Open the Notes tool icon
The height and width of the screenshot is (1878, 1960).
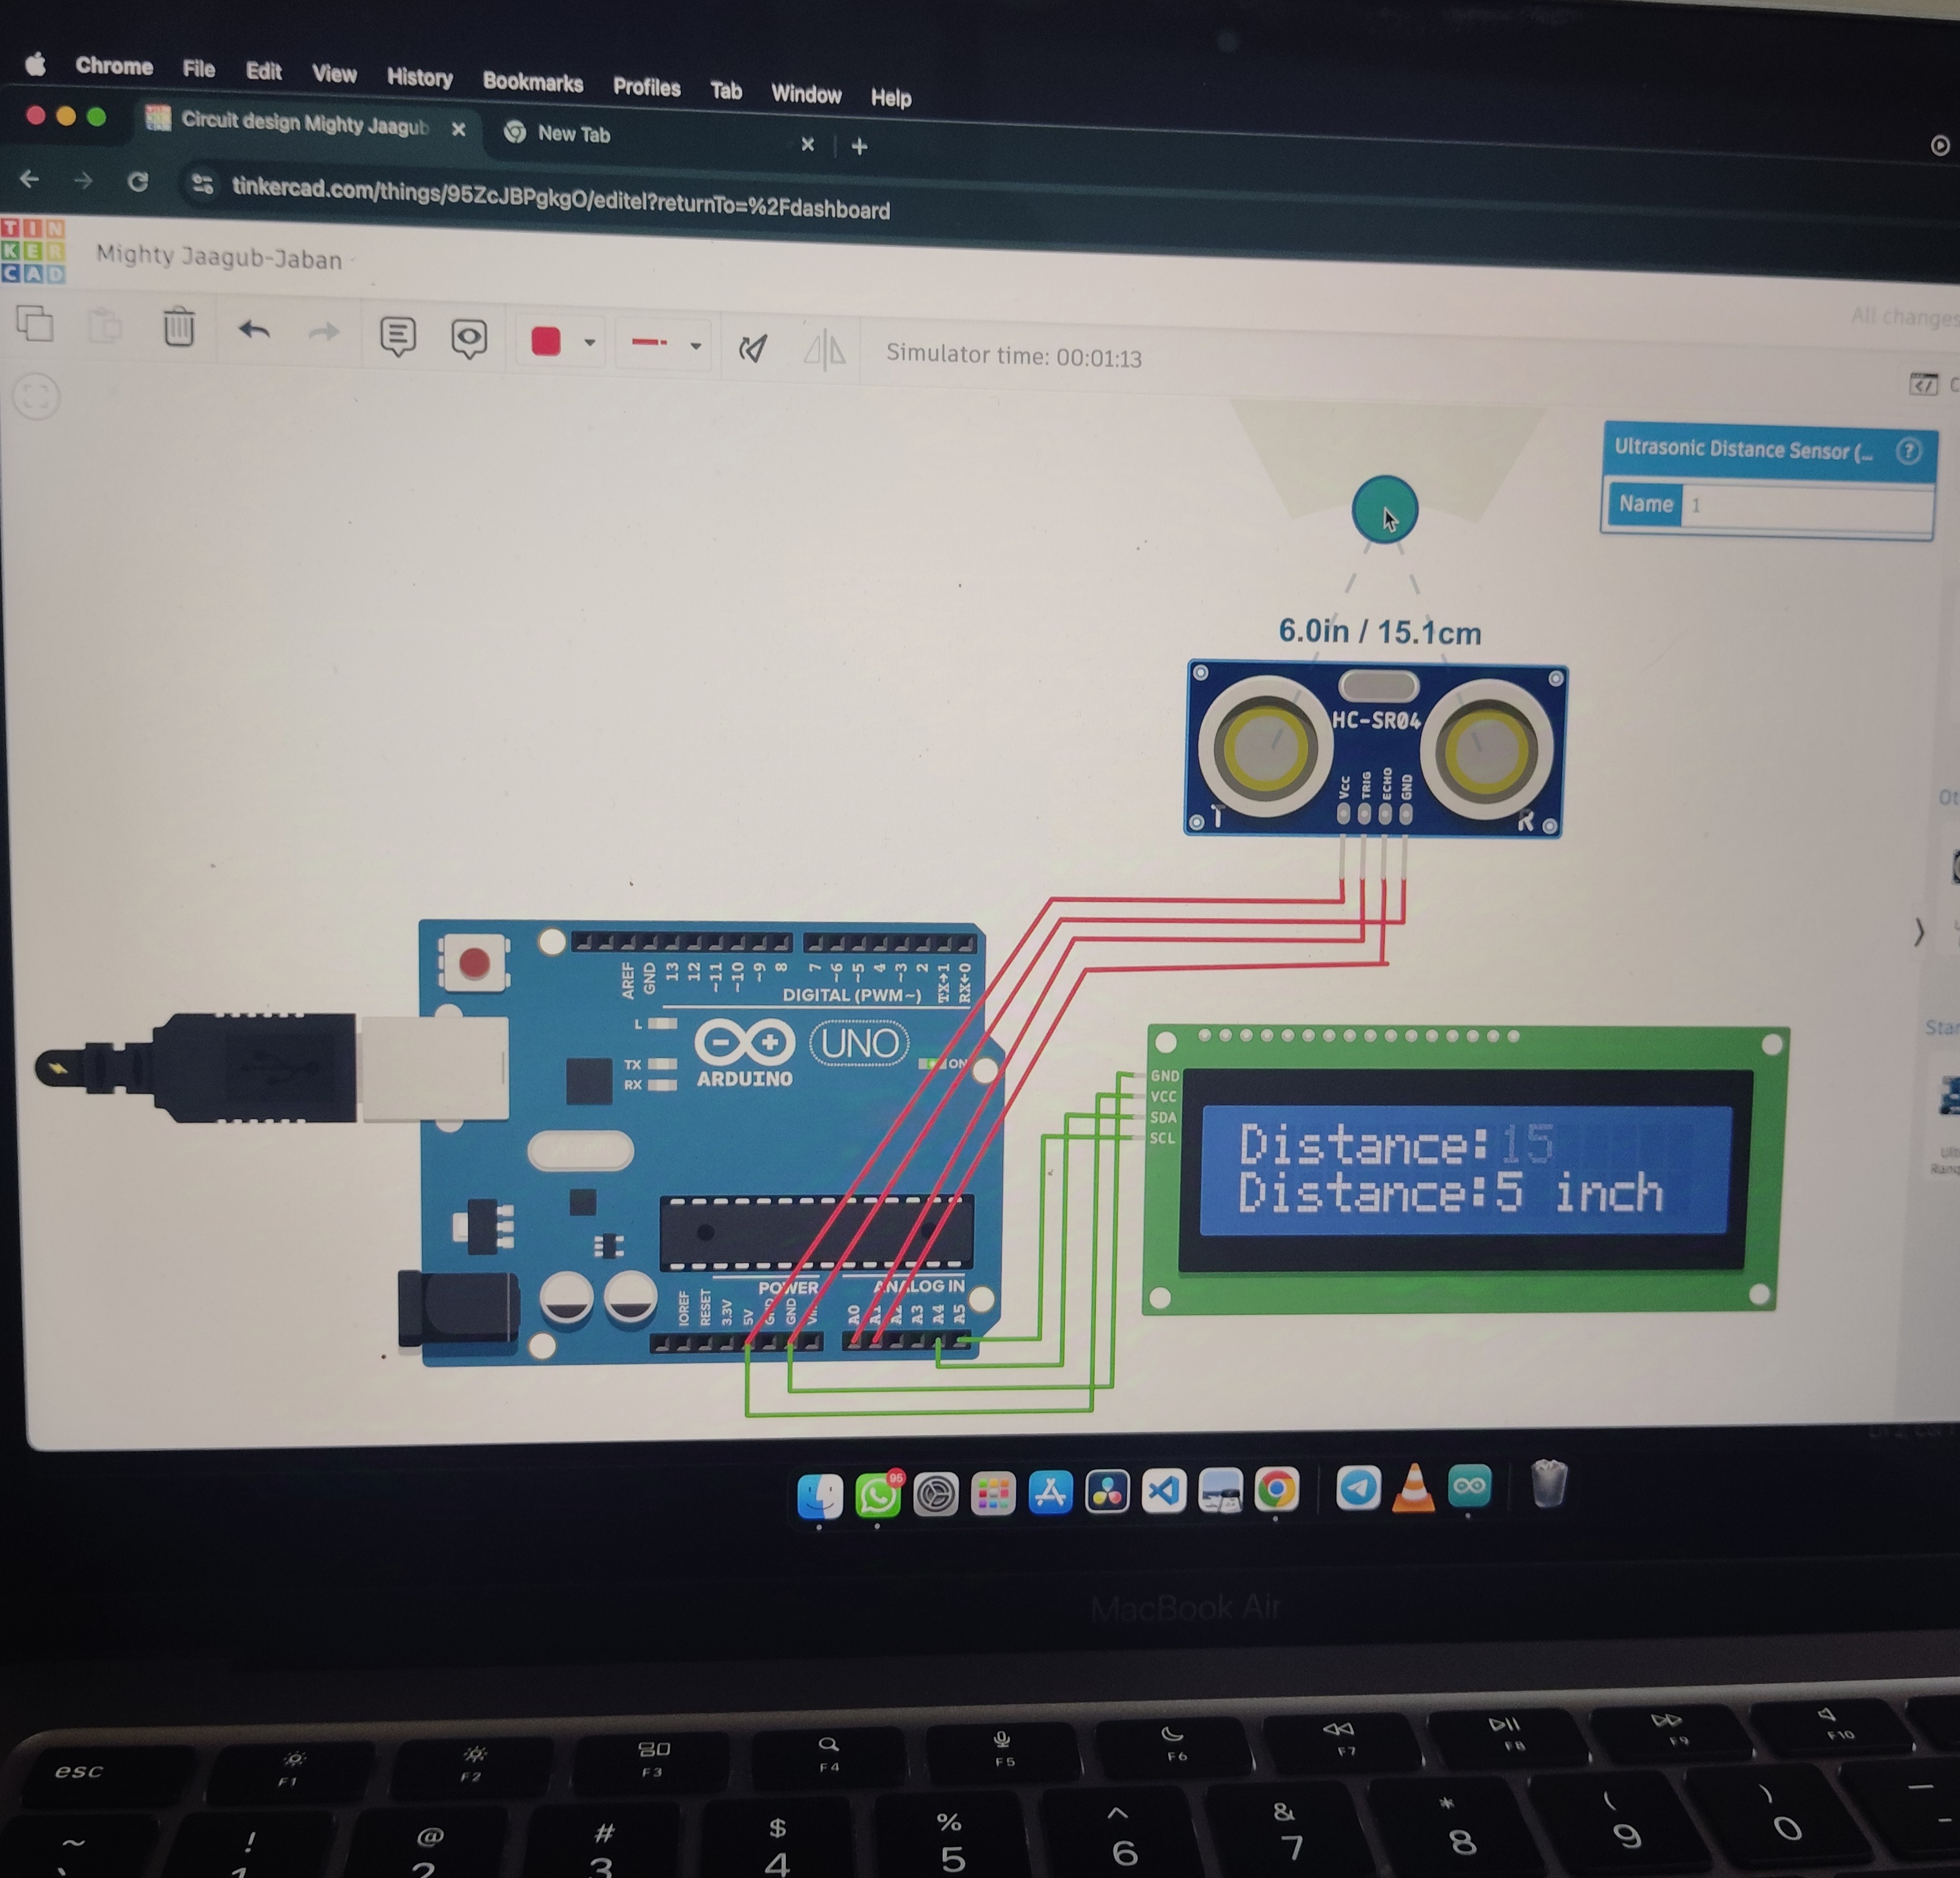point(397,337)
